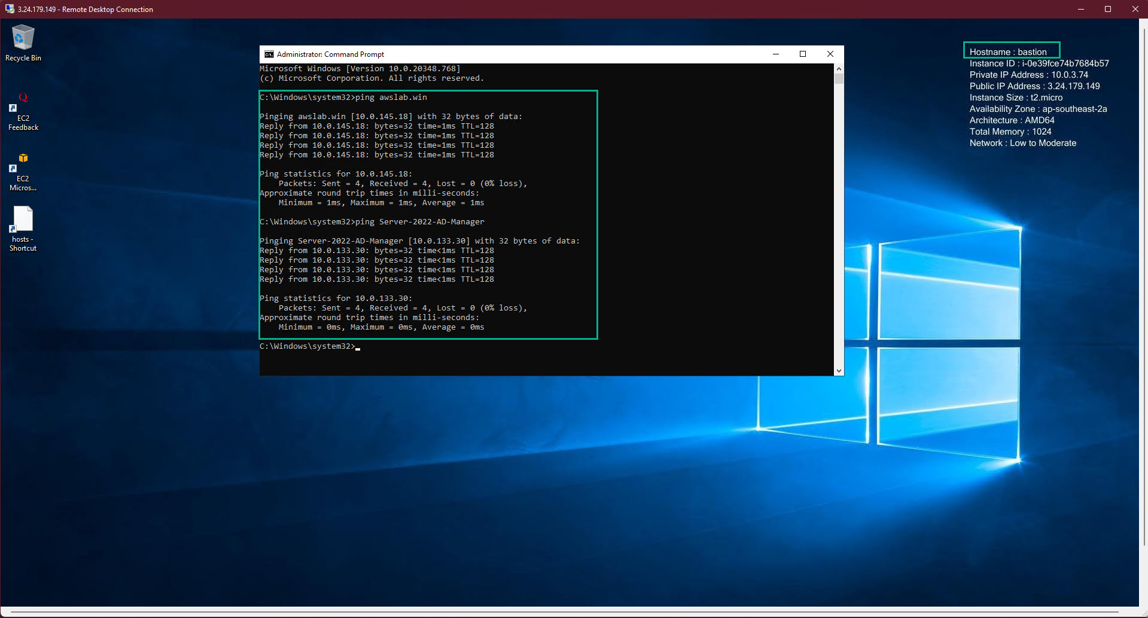Close the Administrator Command Prompt window

click(830, 54)
